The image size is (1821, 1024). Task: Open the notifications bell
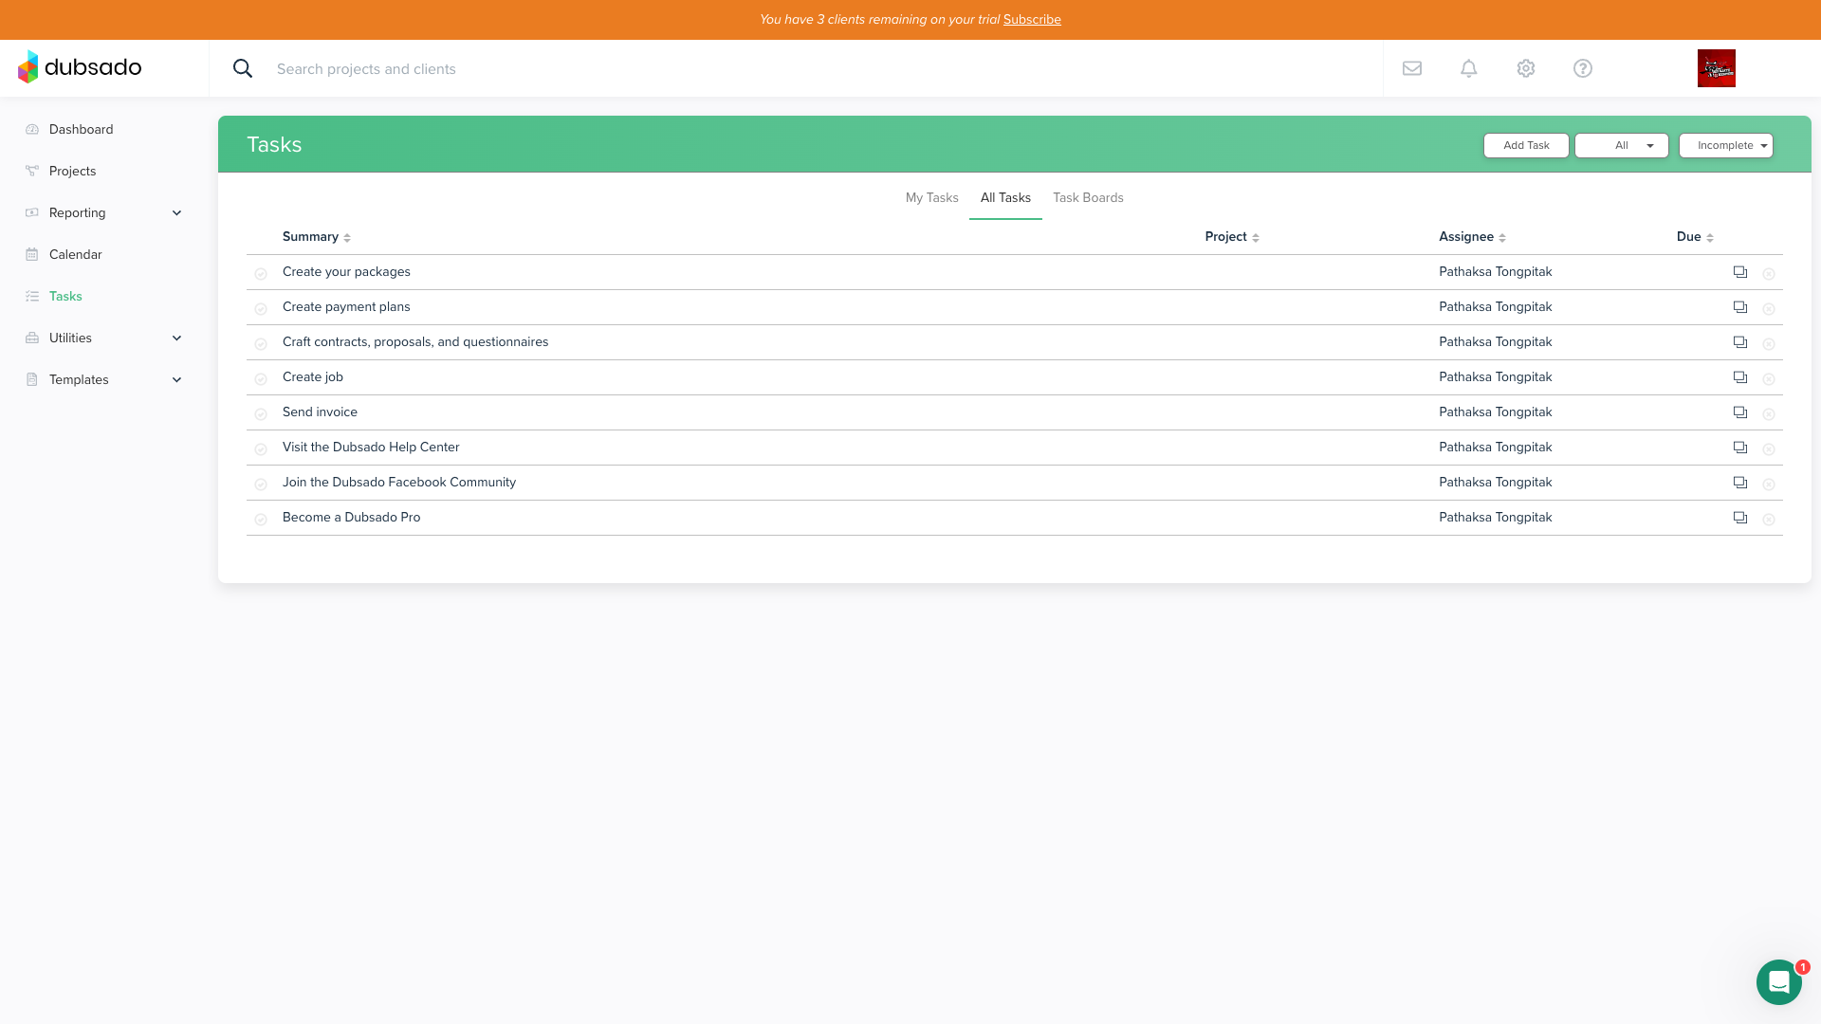[1468, 68]
